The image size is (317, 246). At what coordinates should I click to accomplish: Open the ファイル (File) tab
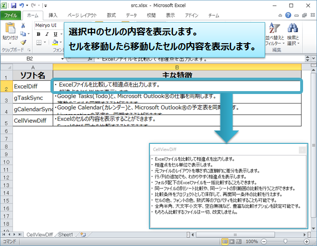point(11,15)
